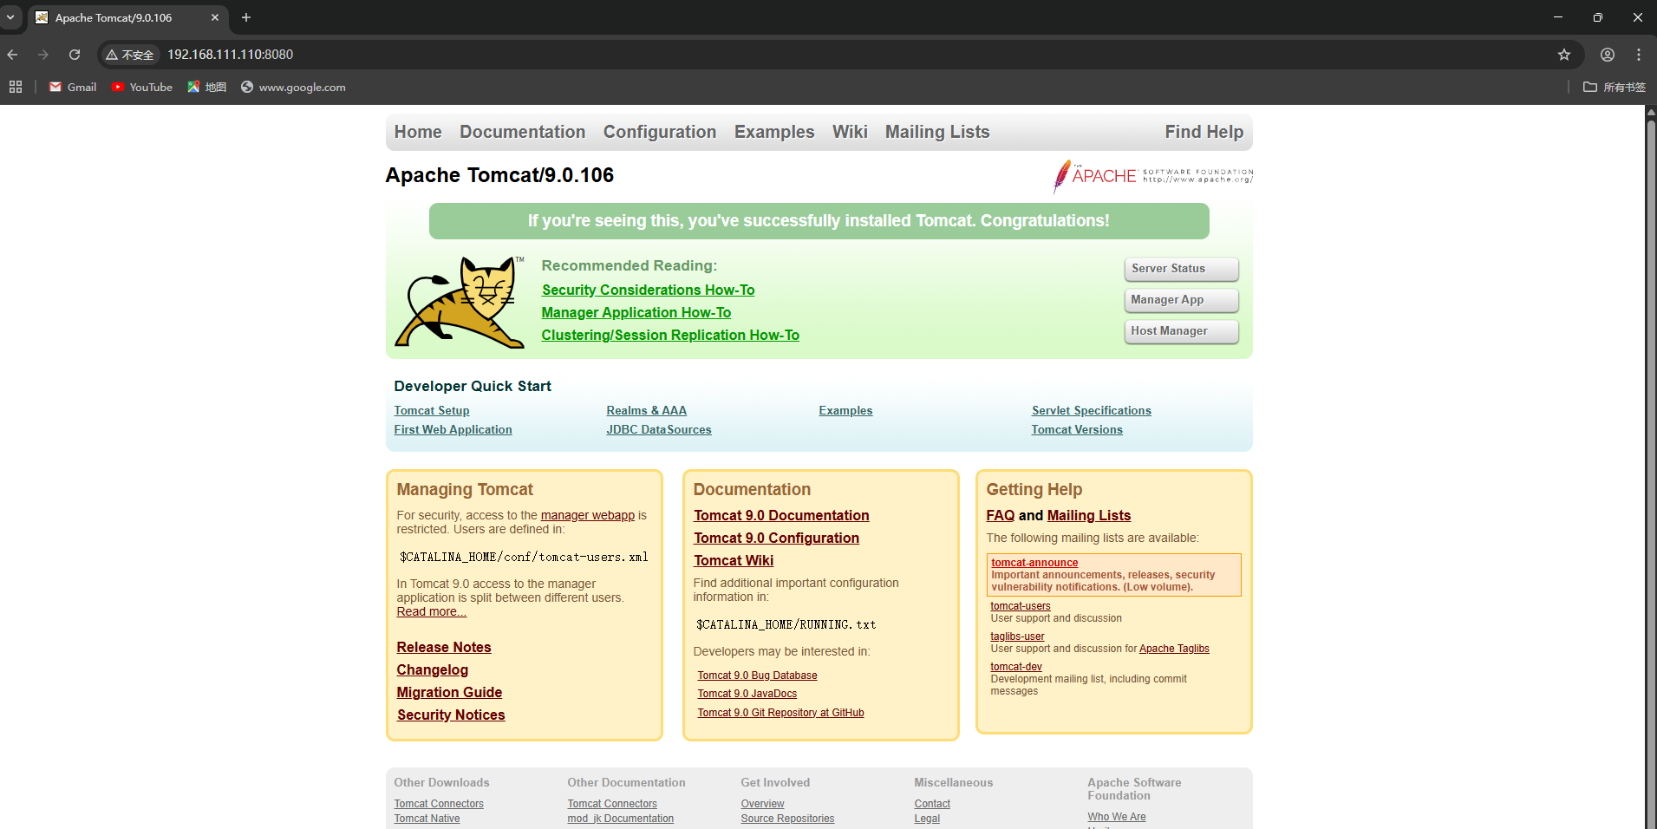This screenshot has height=829, width=1657.
Task: Open the apps grid icon in bookmarks bar
Action: pyautogui.click(x=16, y=87)
